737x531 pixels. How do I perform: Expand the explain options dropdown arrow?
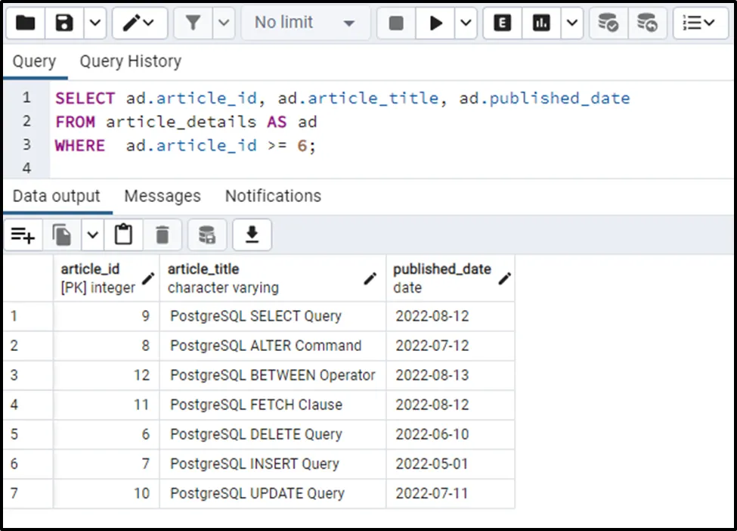coord(572,23)
